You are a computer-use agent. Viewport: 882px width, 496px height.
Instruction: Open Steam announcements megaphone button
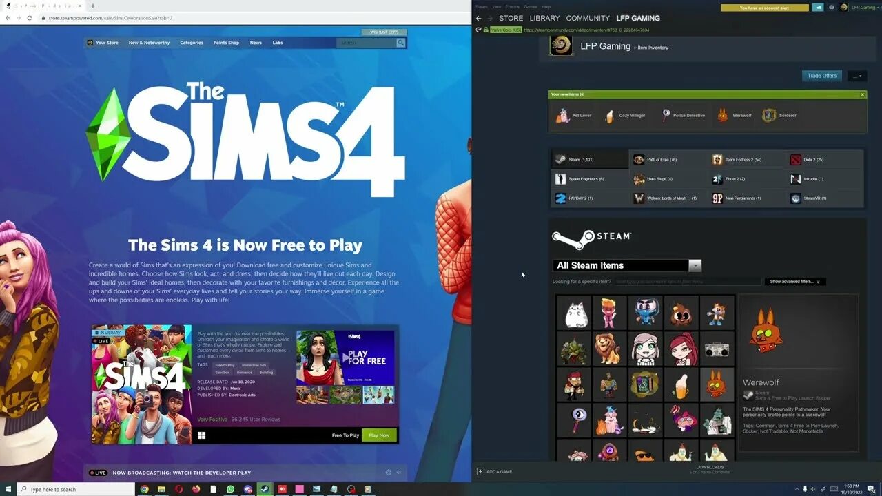tap(818, 8)
